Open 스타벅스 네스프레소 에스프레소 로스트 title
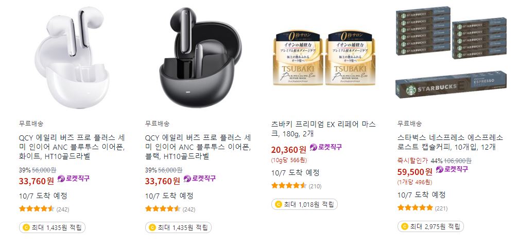This screenshot has width=518, height=248. [x=450, y=143]
